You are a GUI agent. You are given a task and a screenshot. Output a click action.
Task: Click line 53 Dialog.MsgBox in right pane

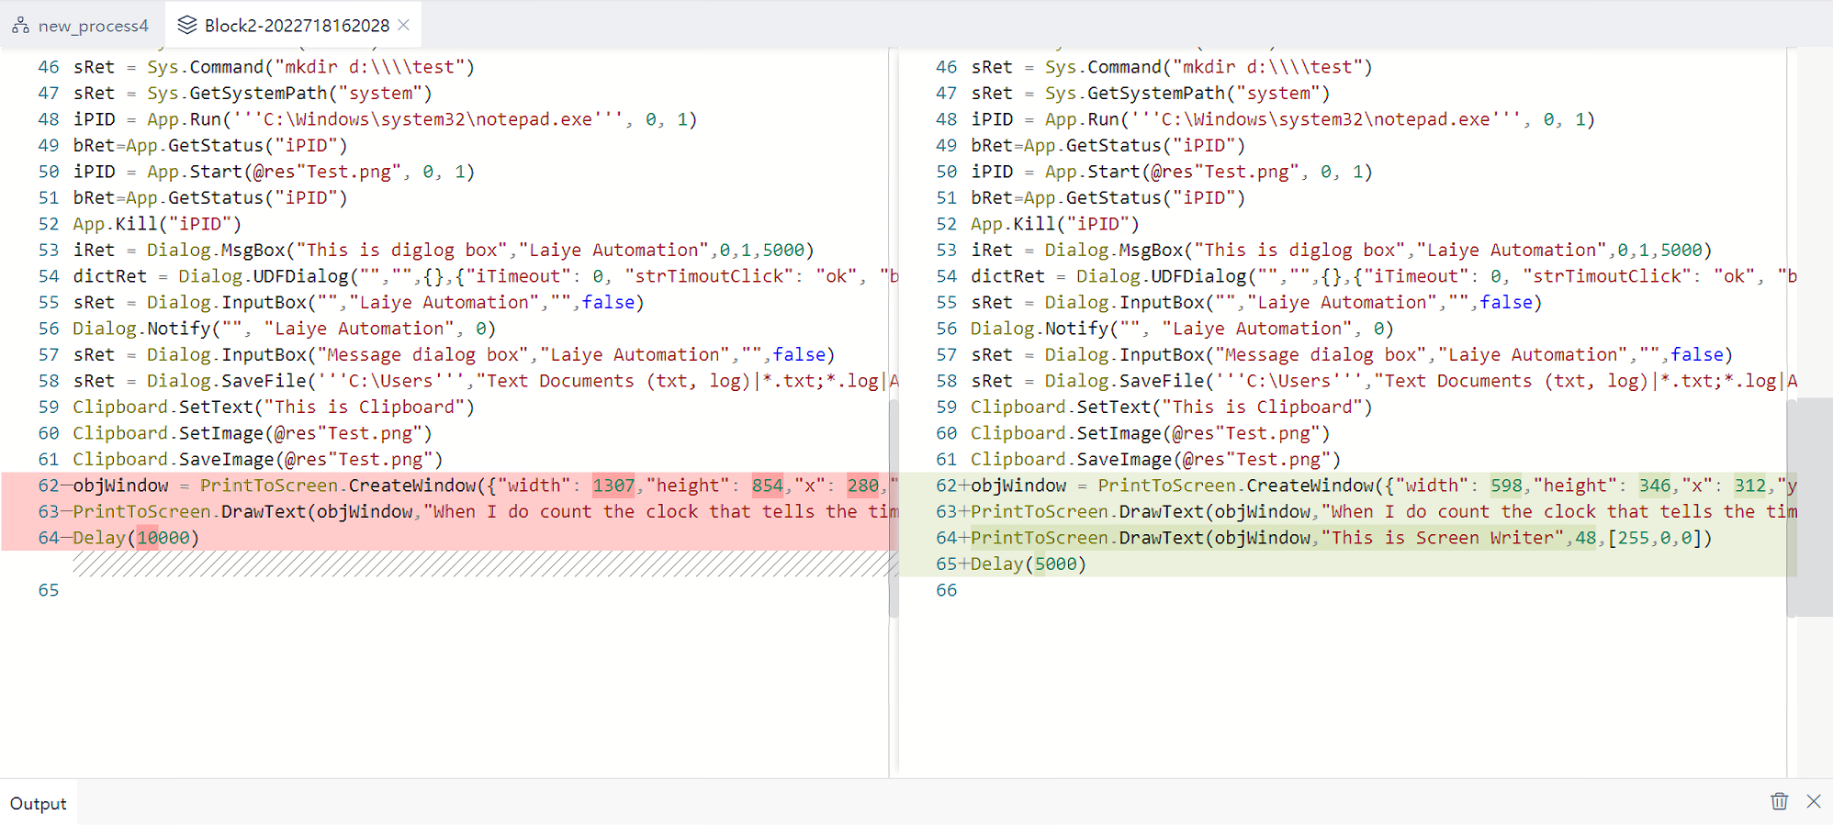click(1342, 250)
